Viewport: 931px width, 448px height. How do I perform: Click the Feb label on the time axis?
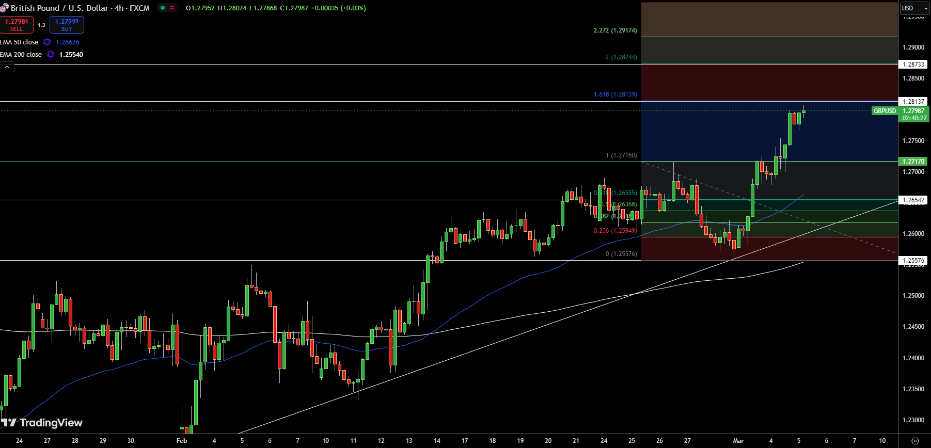[x=182, y=441]
